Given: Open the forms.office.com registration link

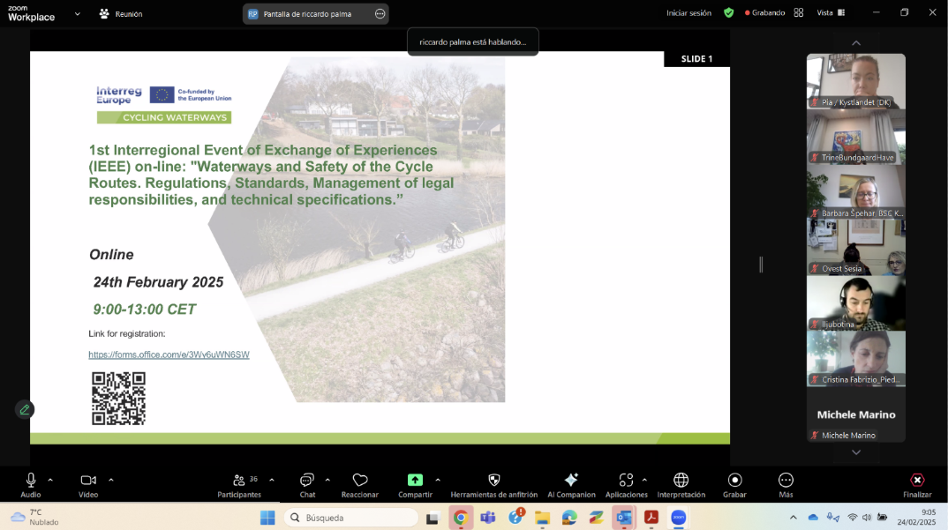Looking at the screenshot, I should click(x=169, y=355).
